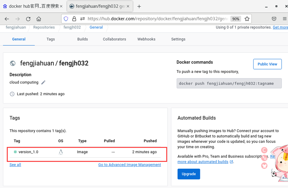Screen dimensions: 288x188
Task: Click the padlock site security icon
Action: coord(74,19)
